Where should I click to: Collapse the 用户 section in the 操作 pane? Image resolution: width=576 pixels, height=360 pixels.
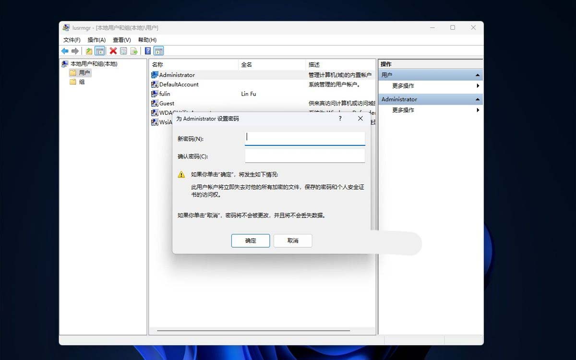(x=477, y=74)
